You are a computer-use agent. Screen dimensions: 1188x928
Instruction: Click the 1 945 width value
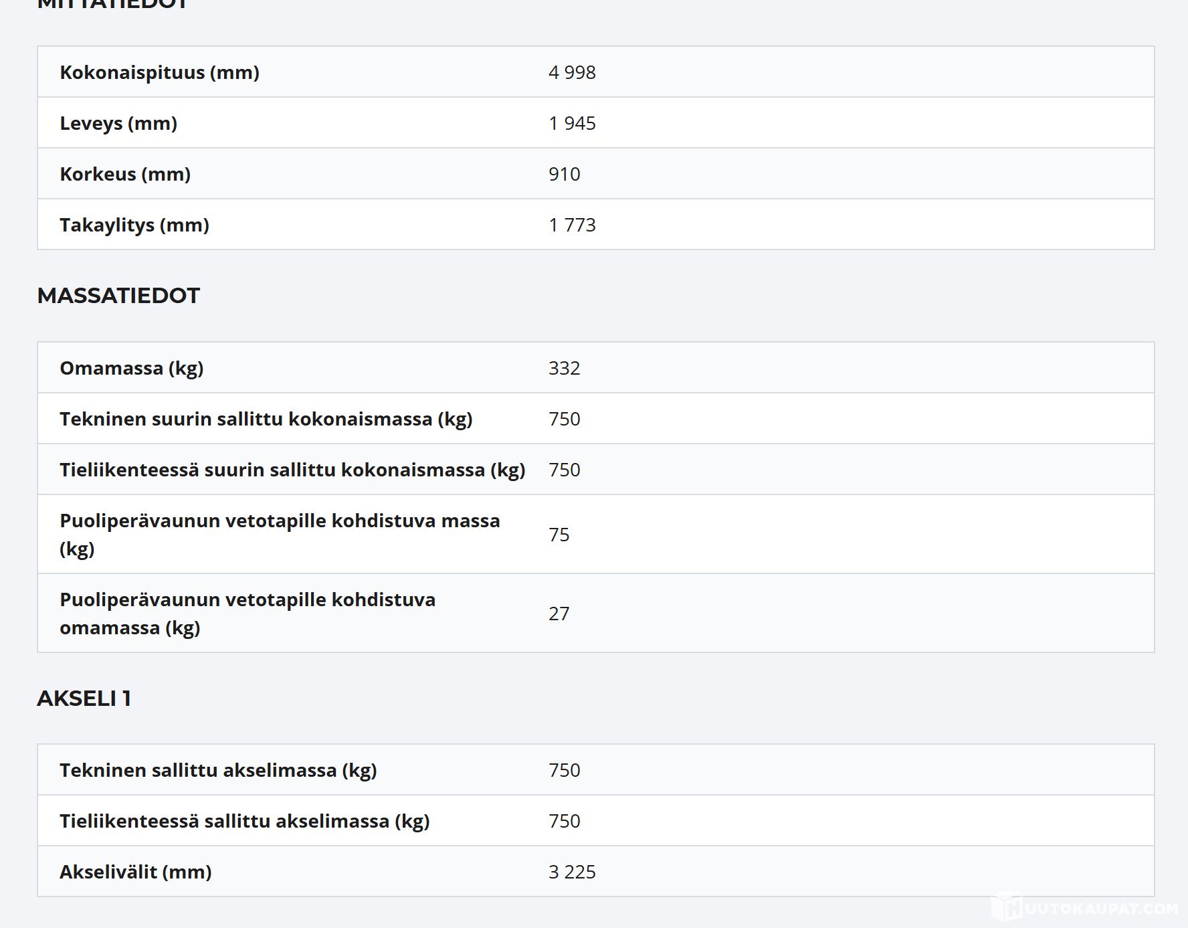pos(572,123)
